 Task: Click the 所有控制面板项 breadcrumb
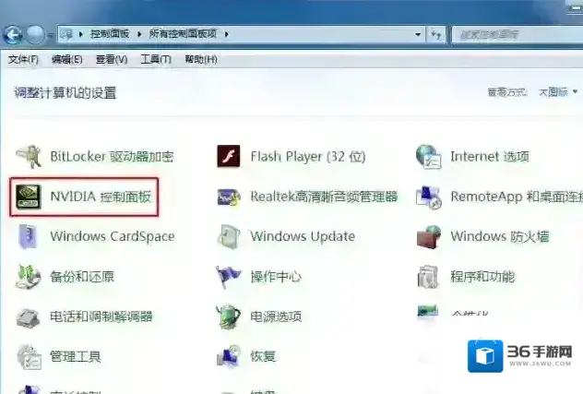183,34
